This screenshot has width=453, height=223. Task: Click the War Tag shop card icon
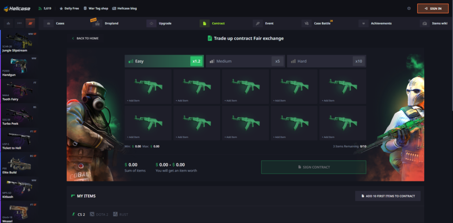tap(85, 8)
